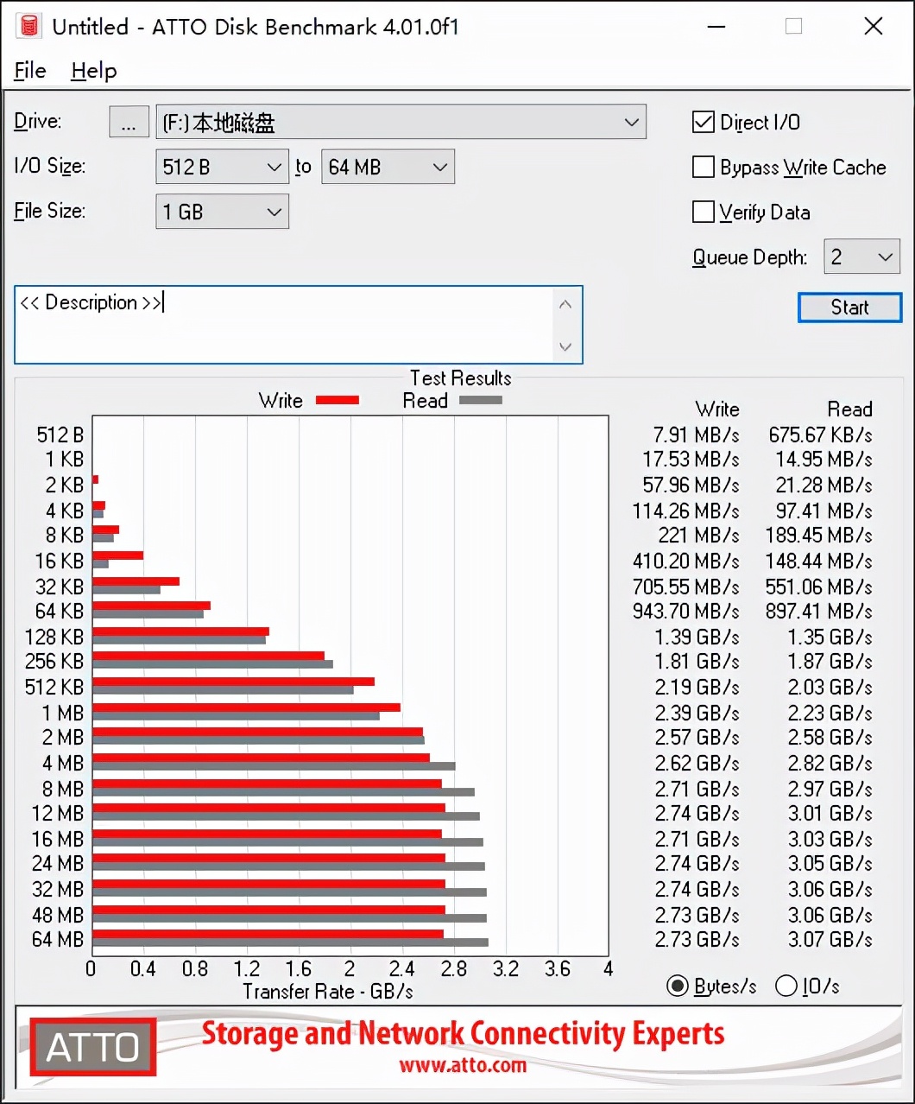Click the Storage and Network Connectivity Experts banner
This screenshot has width=915, height=1104.
463,1033
